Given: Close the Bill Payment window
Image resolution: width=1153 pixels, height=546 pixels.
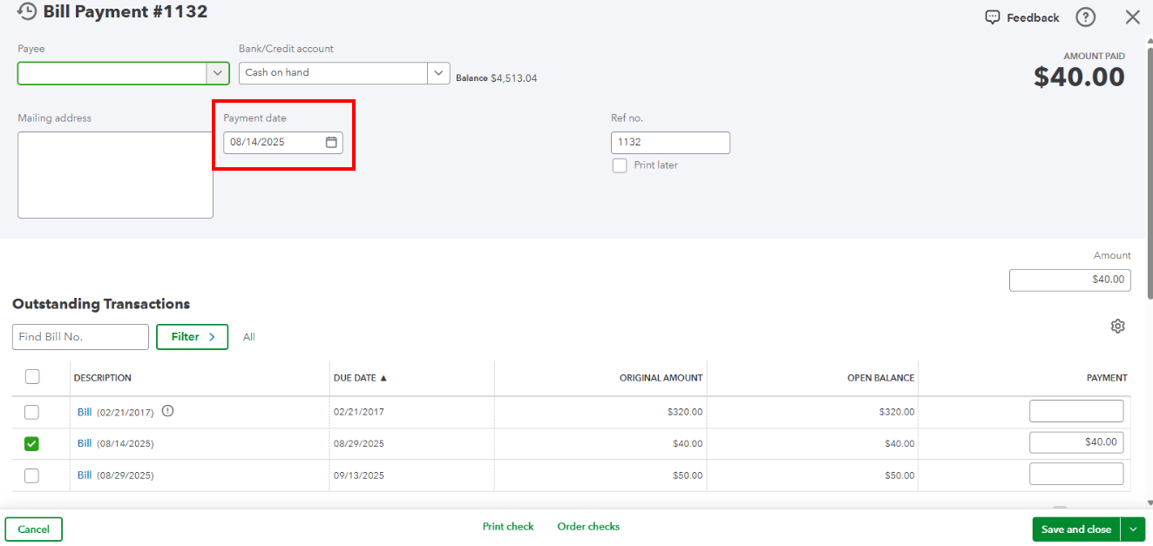Looking at the screenshot, I should (1132, 17).
